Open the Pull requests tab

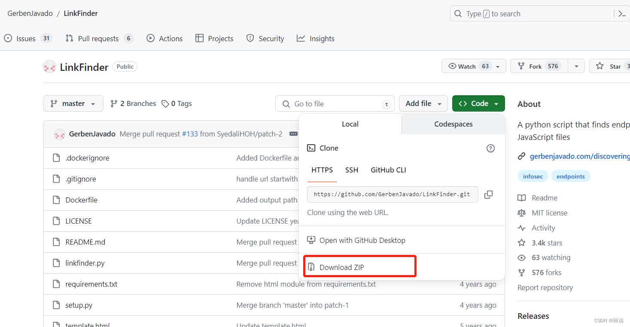point(99,39)
